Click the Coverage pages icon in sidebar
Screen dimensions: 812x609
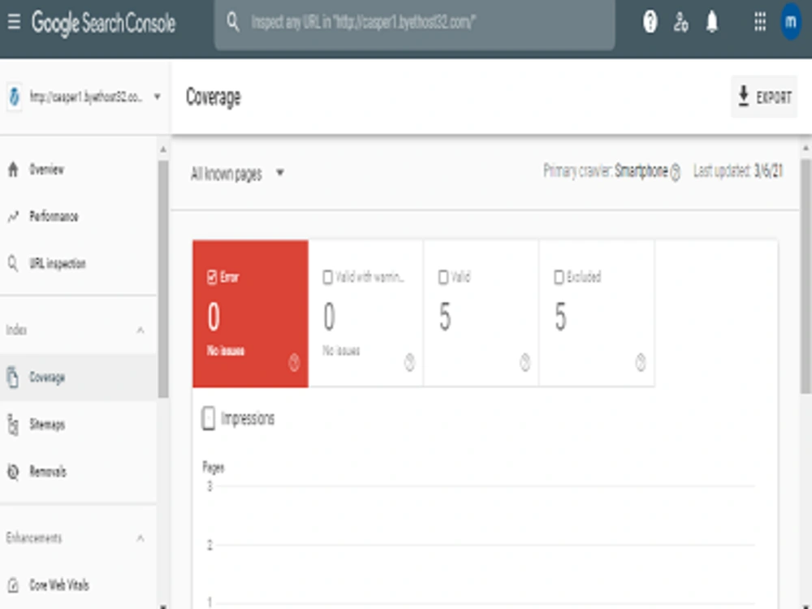click(x=14, y=377)
